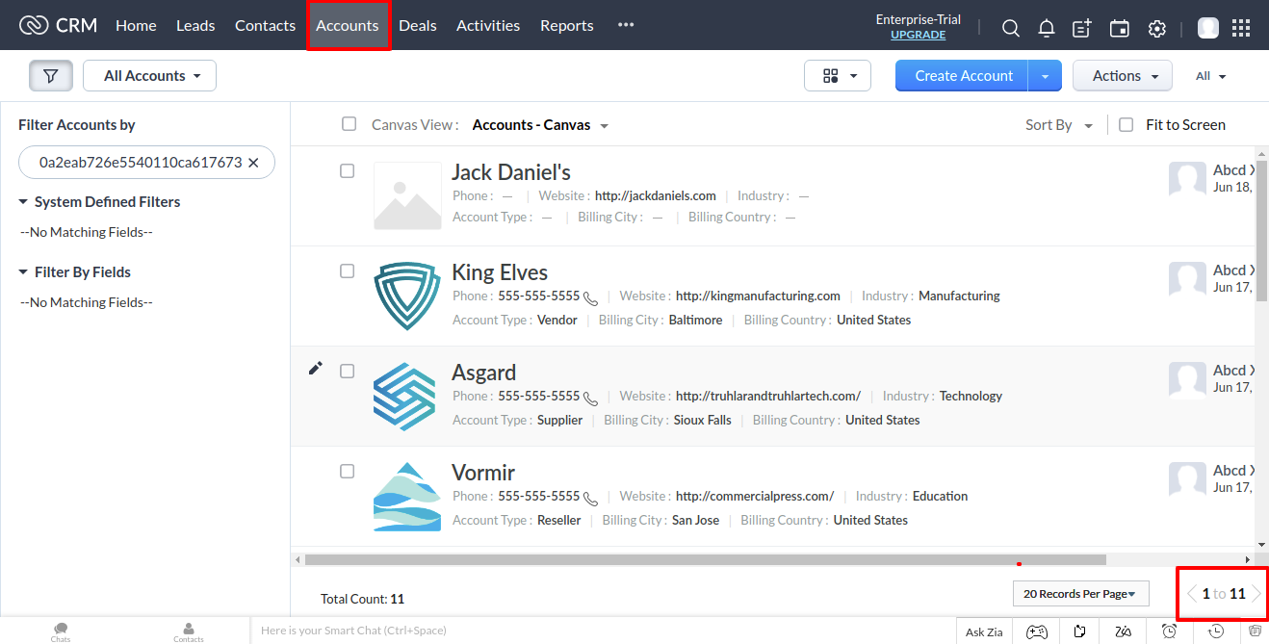This screenshot has width=1269, height=644.
Task: Open the Actions dropdown
Action: [x=1123, y=76]
